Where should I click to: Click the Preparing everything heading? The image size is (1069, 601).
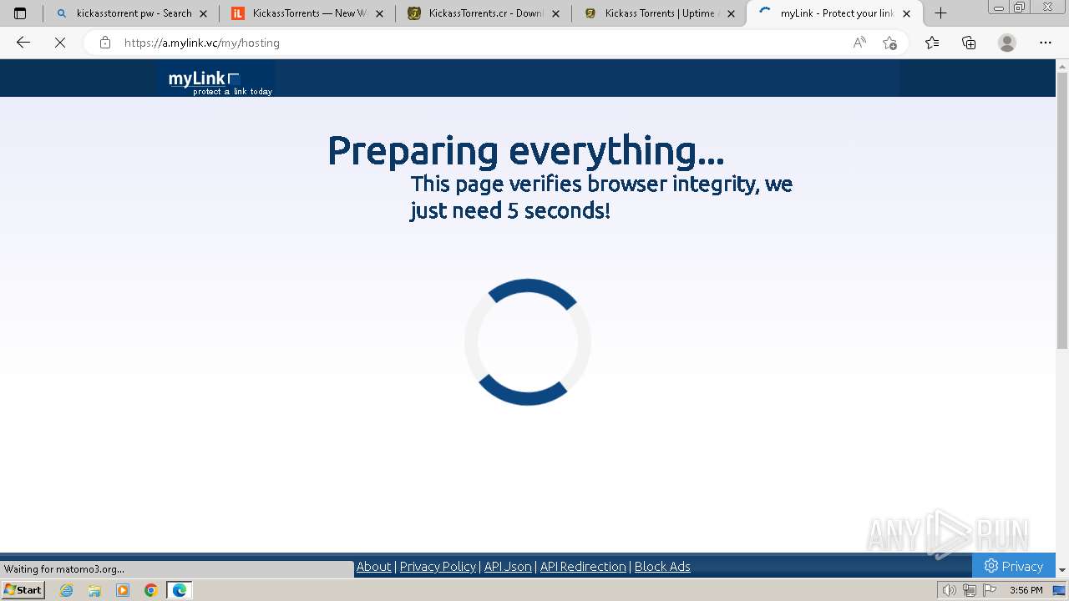pos(525,151)
